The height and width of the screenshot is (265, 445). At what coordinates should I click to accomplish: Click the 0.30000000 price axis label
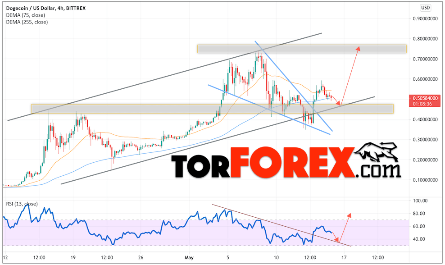[x=425, y=139]
